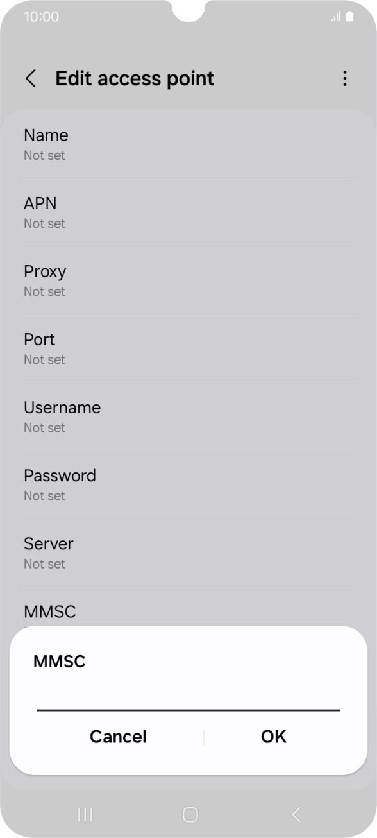Open the MMSC list item

coord(188,611)
